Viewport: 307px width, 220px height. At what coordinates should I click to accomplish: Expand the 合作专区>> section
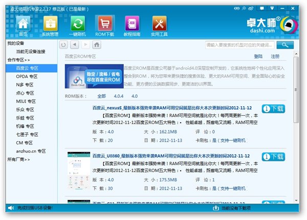point(18,60)
